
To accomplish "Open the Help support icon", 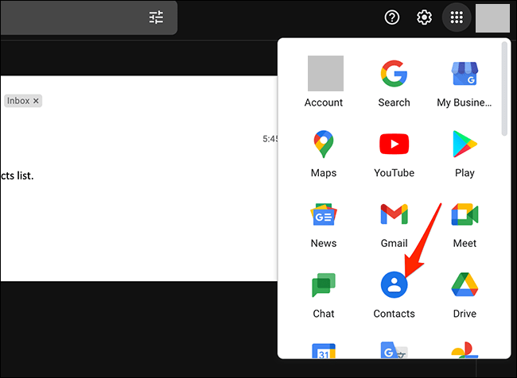I will 392,17.
